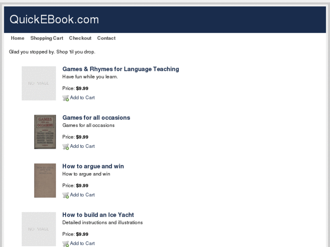The image size is (330, 247).
Task: Open the Contact menu link
Action: click(106, 38)
